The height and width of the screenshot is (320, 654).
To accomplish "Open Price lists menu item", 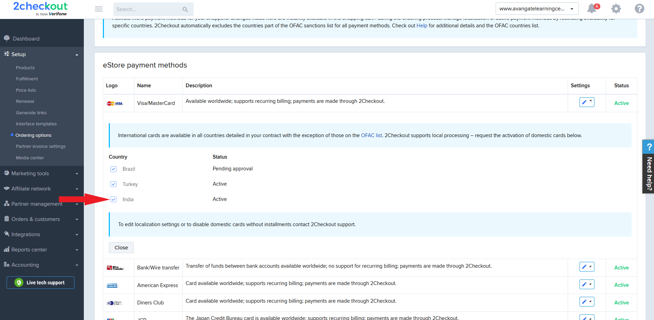I will pyautogui.click(x=26, y=90).
